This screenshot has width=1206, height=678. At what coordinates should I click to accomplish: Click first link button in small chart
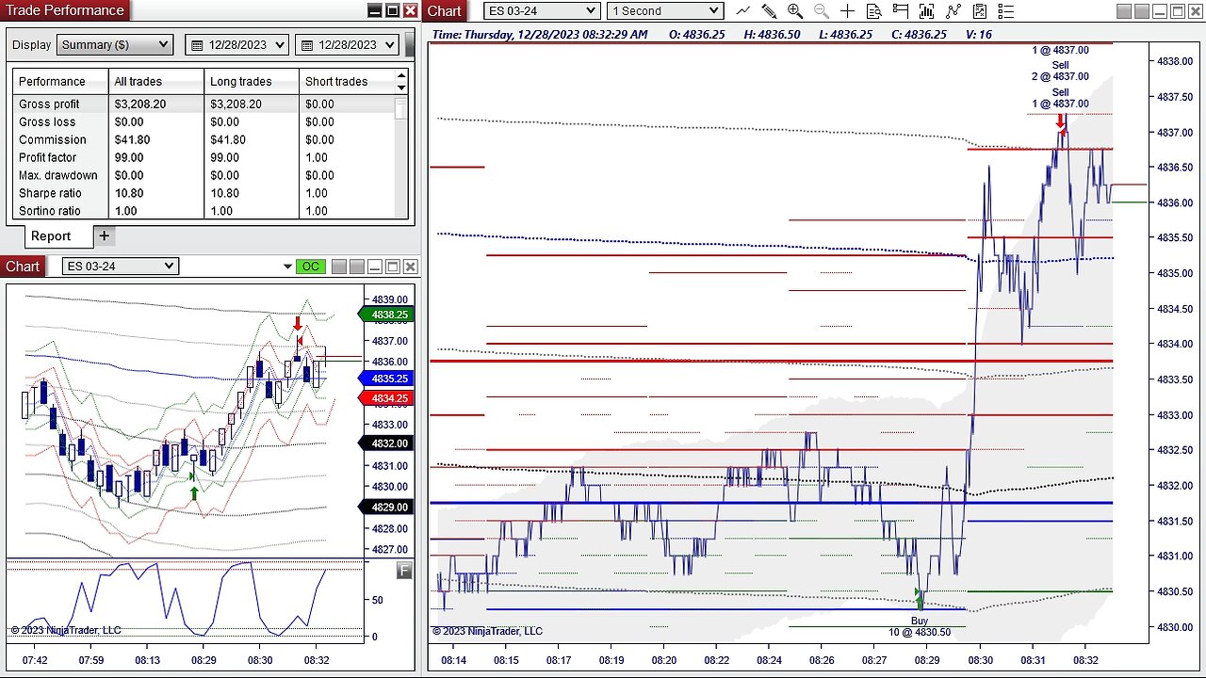(x=339, y=266)
